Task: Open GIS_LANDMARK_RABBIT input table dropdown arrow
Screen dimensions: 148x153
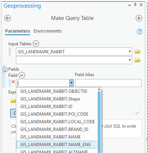Action: [130, 51]
